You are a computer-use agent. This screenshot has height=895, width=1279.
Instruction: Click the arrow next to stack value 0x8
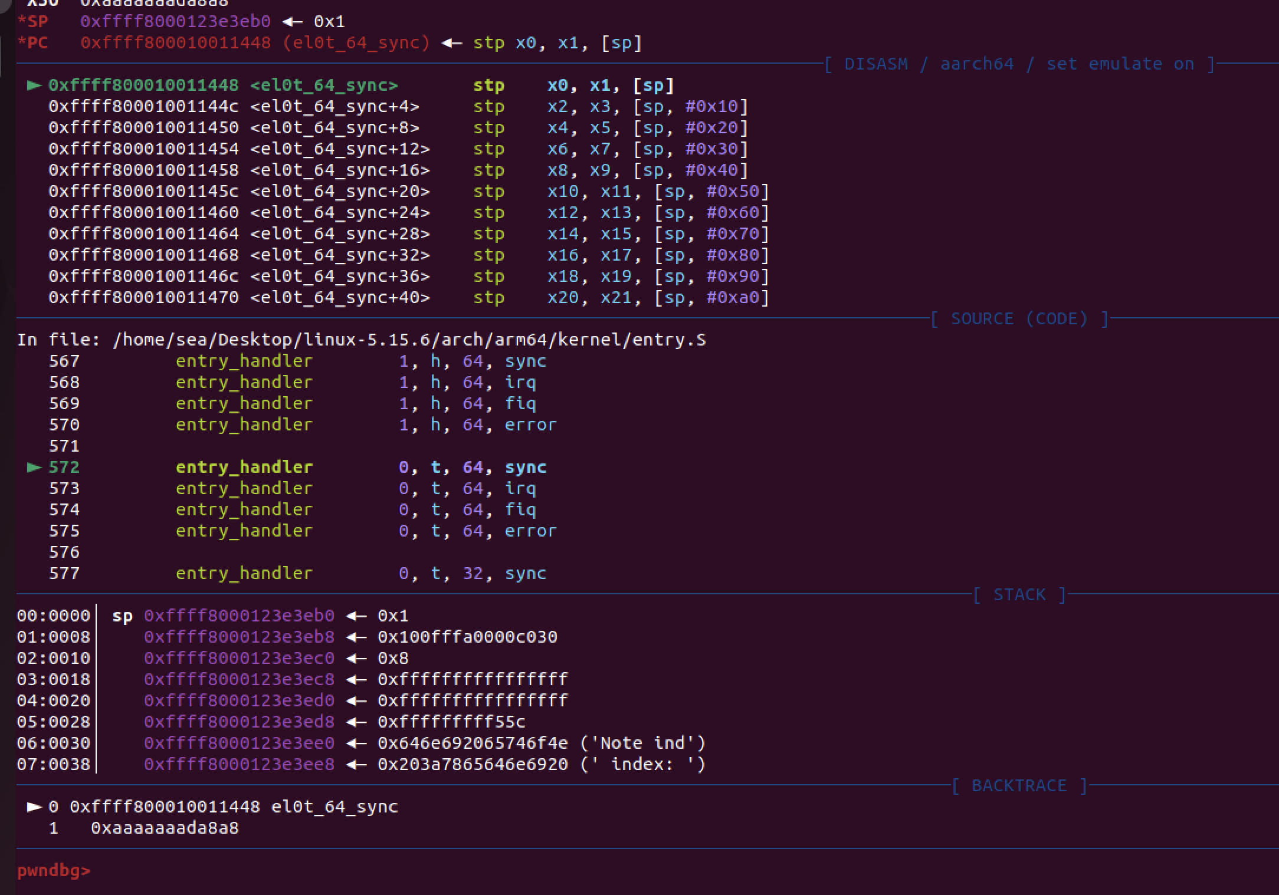356,659
